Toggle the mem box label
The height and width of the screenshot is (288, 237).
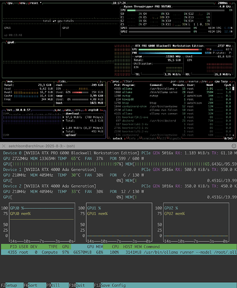pyautogui.click(x=9, y=81)
